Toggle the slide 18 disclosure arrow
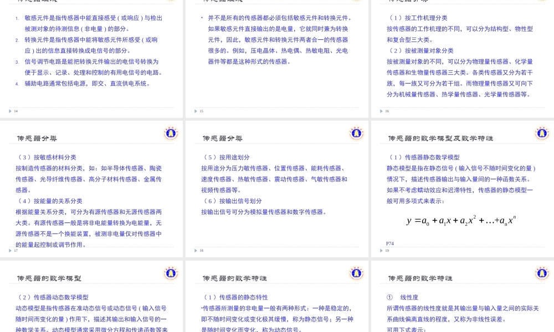This screenshot has width=554, height=332. [x=196, y=250]
